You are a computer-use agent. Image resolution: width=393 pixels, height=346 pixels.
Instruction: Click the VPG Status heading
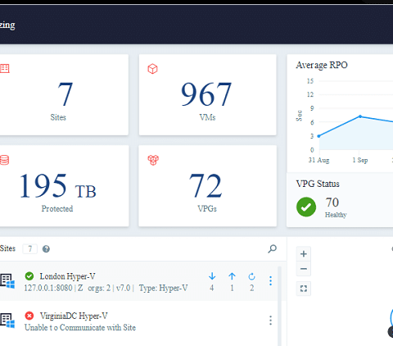318,184
